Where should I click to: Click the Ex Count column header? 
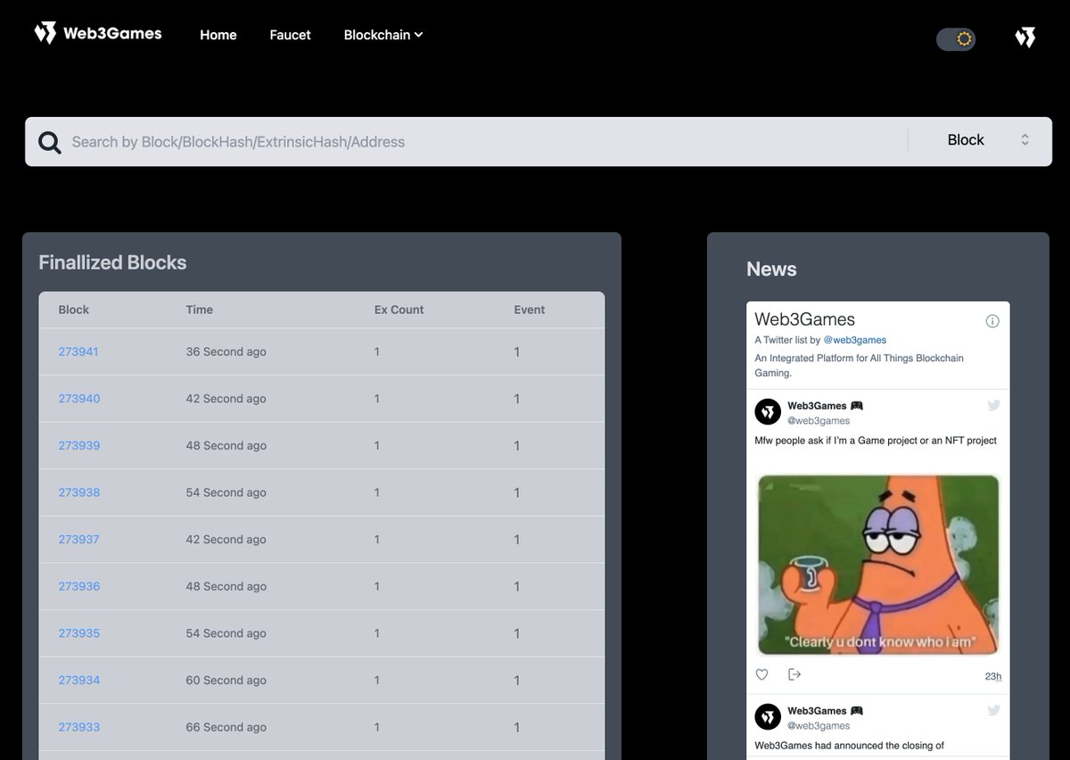click(x=399, y=310)
